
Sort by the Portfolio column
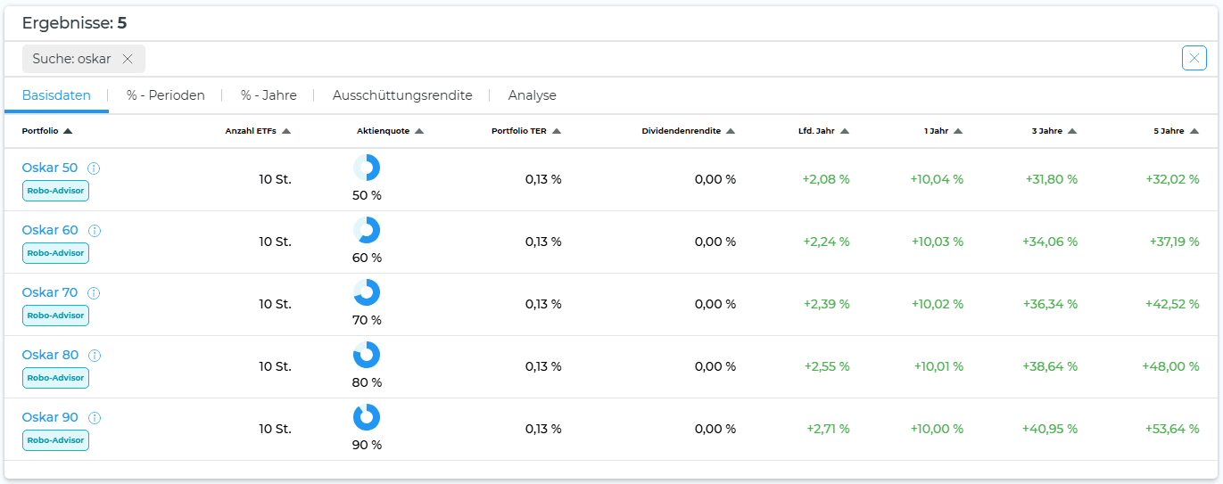pos(47,131)
